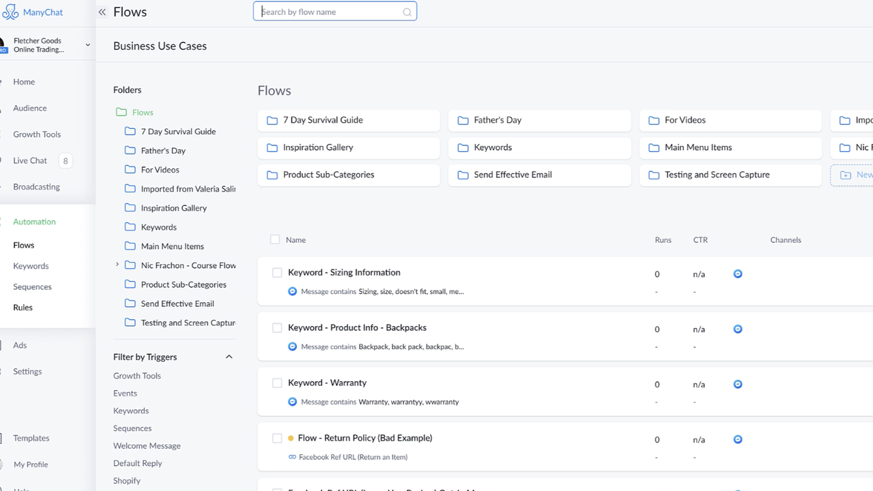Go to Broadcasting in the sidebar

click(36, 187)
